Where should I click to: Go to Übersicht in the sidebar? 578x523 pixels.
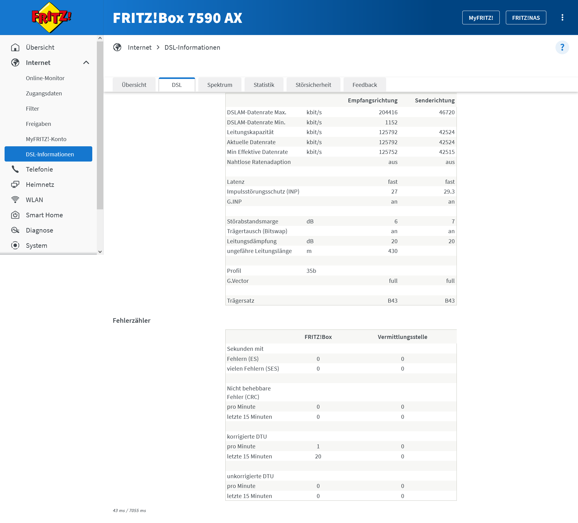[x=40, y=48]
